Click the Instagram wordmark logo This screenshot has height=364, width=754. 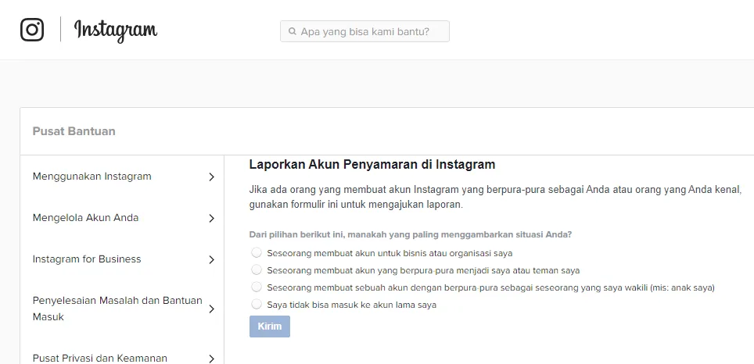tap(116, 30)
